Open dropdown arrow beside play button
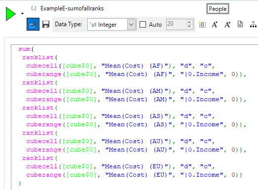Screen dimensions: 258x190 tap(22, 14)
